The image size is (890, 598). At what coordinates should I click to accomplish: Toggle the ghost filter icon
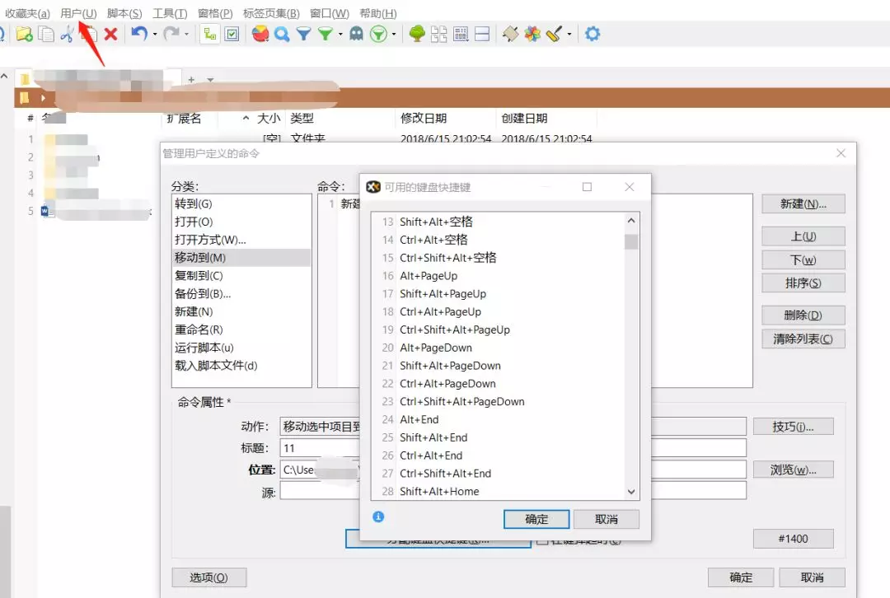(357, 34)
